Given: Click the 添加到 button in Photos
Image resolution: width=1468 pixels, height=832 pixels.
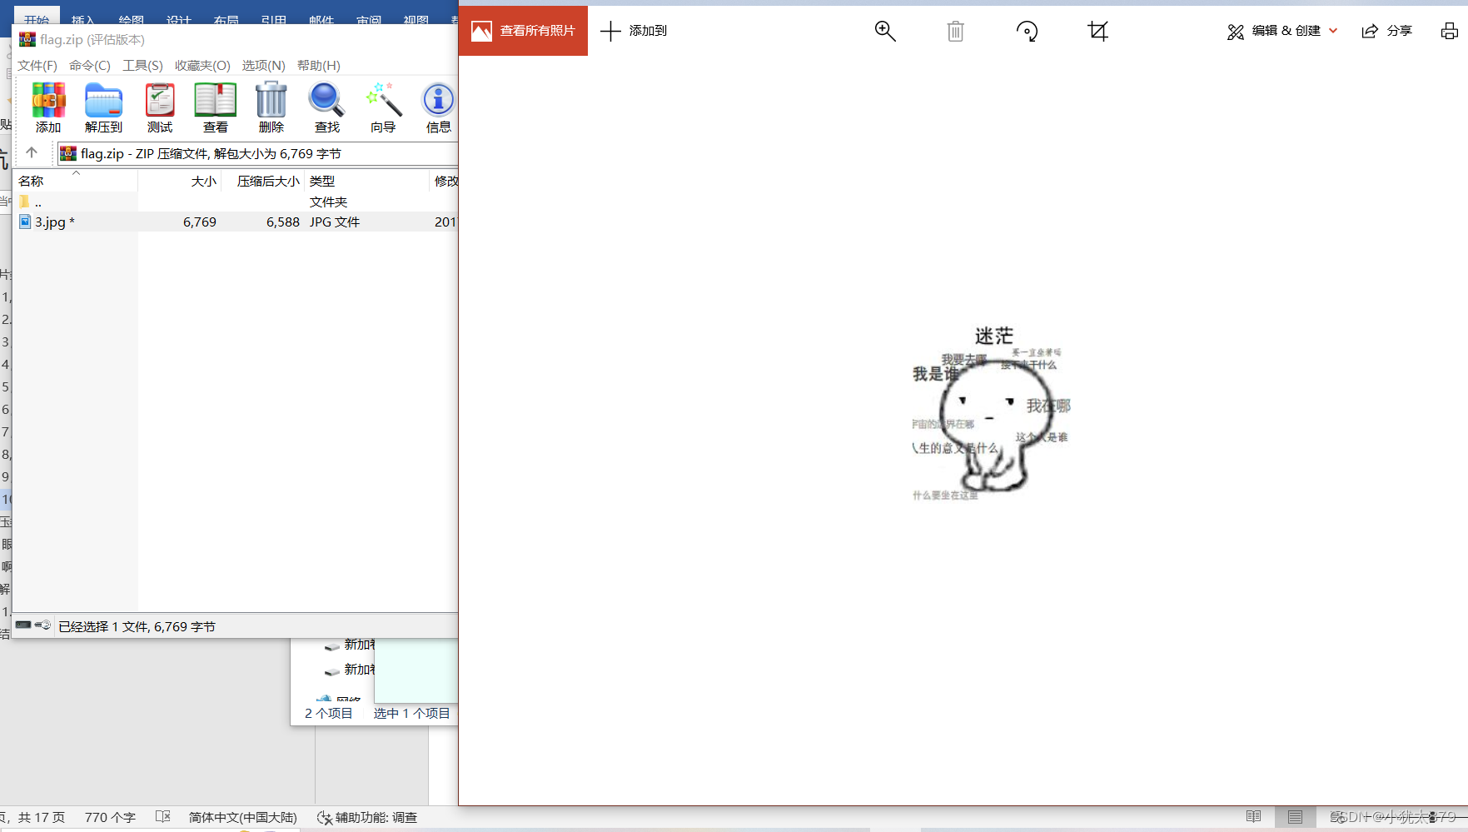Looking at the screenshot, I should point(634,31).
